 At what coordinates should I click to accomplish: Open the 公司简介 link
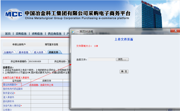pos(7,110)
